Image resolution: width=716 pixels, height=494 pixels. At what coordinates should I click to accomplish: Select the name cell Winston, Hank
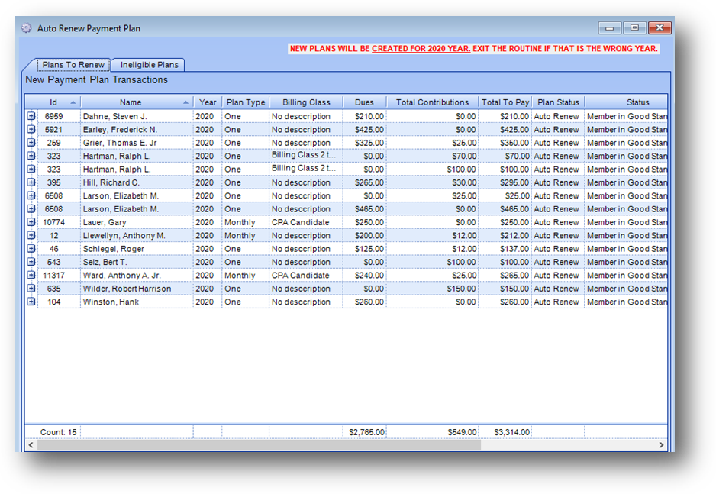pyautogui.click(x=137, y=302)
